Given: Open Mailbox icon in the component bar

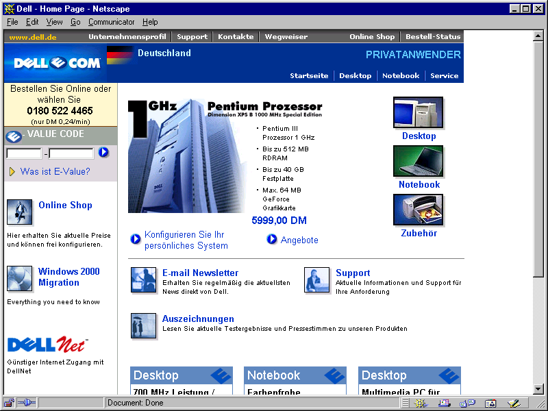Looking at the screenshot, I should (444, 403).
